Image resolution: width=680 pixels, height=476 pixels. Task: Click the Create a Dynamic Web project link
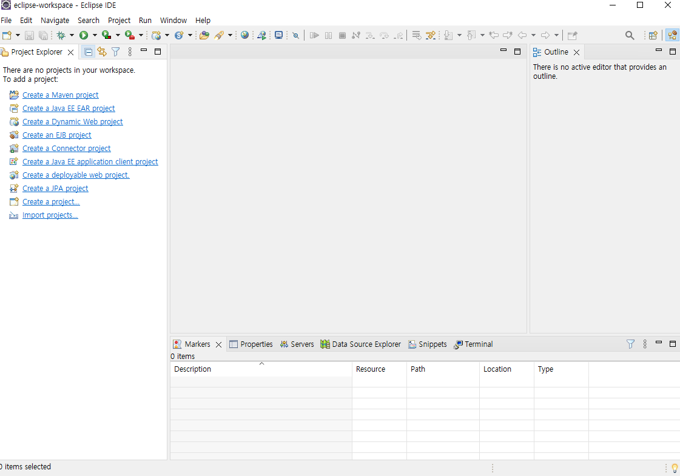coord(72,122)
